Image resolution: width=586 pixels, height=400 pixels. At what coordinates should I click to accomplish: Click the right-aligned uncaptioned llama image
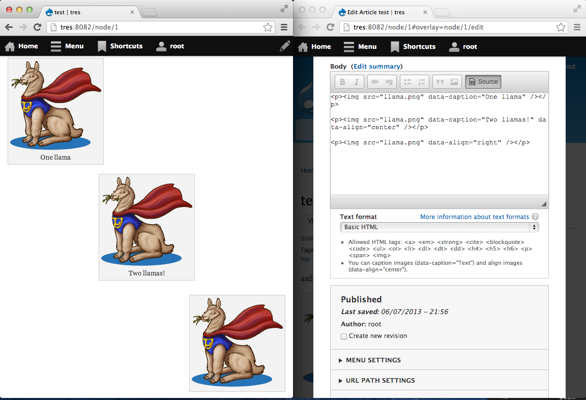tap(238, 343)
